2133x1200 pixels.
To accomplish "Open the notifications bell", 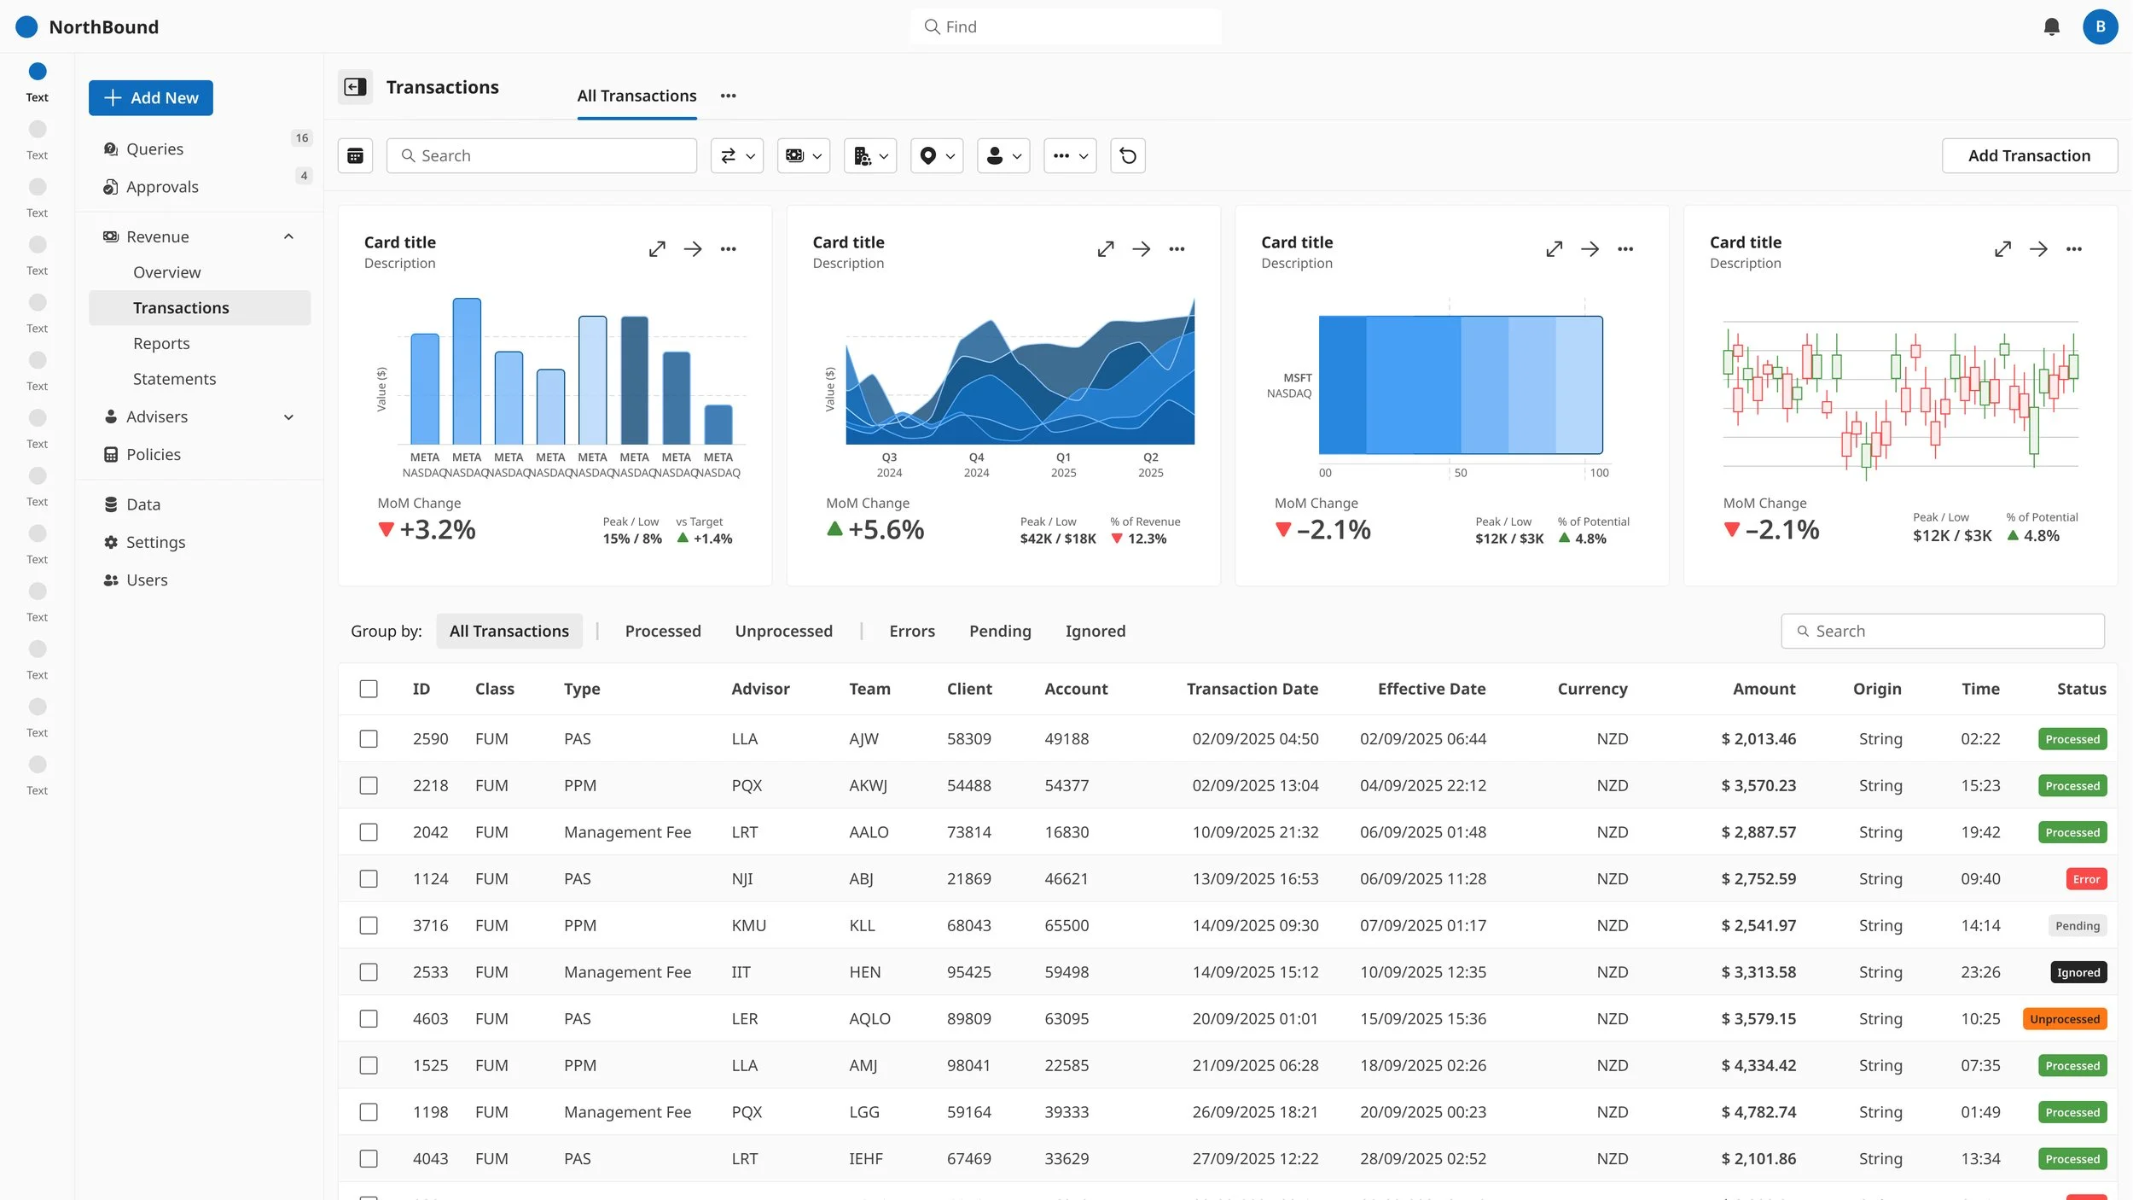I will coord(2051,26).
